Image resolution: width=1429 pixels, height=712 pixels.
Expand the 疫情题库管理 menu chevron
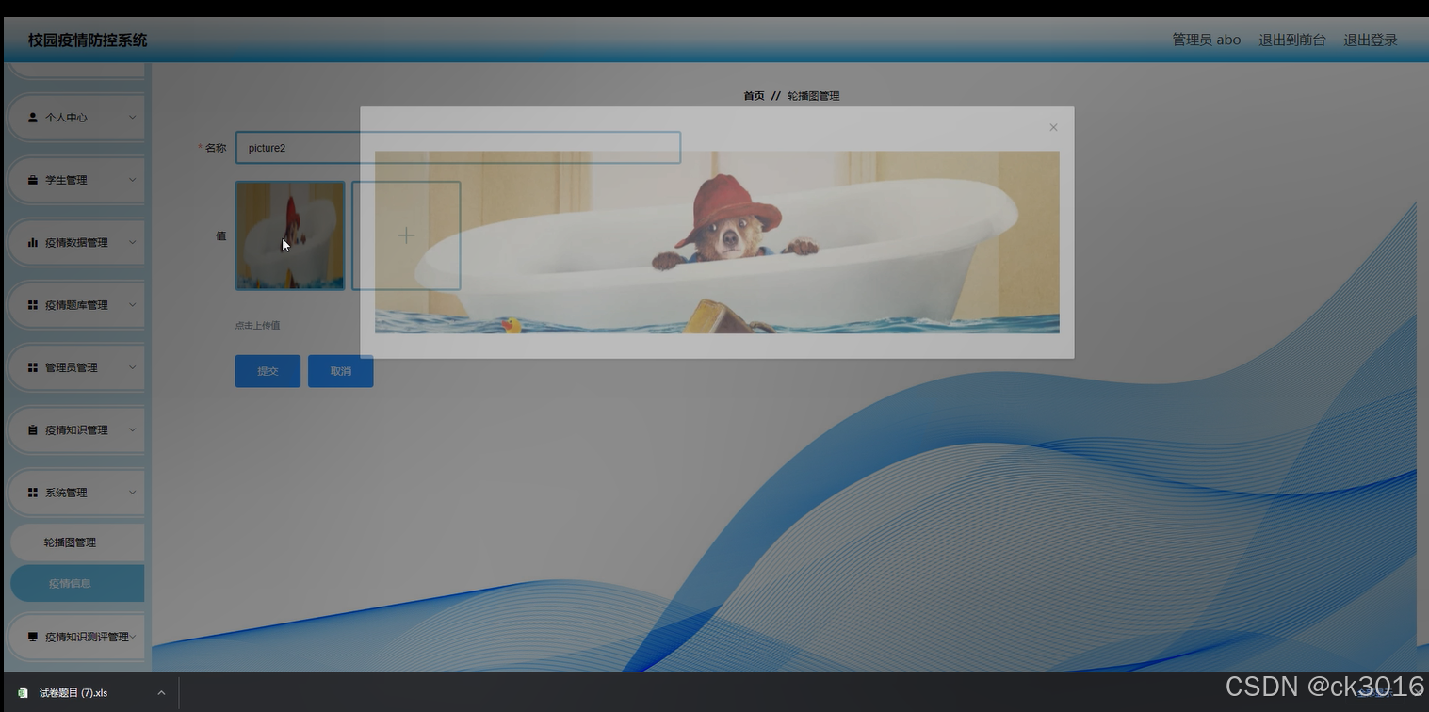(132, 305)
